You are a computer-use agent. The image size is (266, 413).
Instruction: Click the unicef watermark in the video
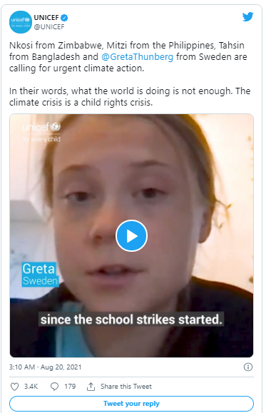point(41,132)
